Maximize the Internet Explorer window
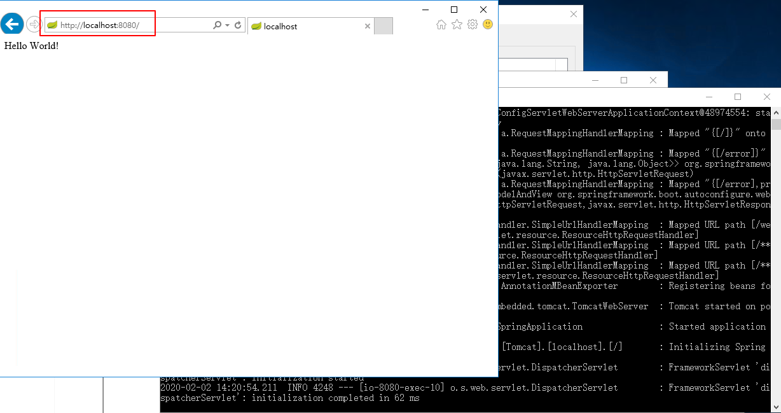 click(454, 10)
